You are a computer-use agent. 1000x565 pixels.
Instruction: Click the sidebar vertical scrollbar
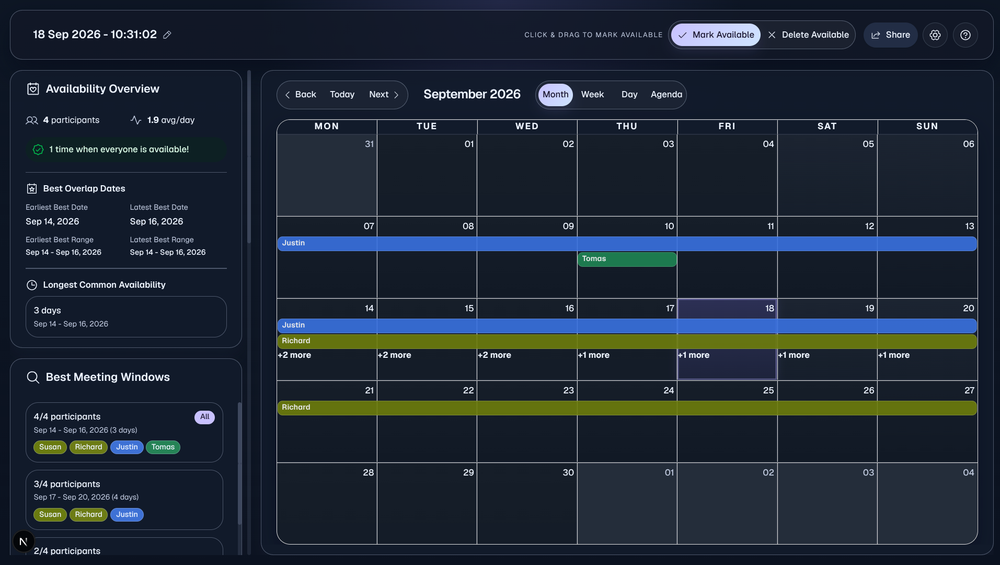(249, 157)
